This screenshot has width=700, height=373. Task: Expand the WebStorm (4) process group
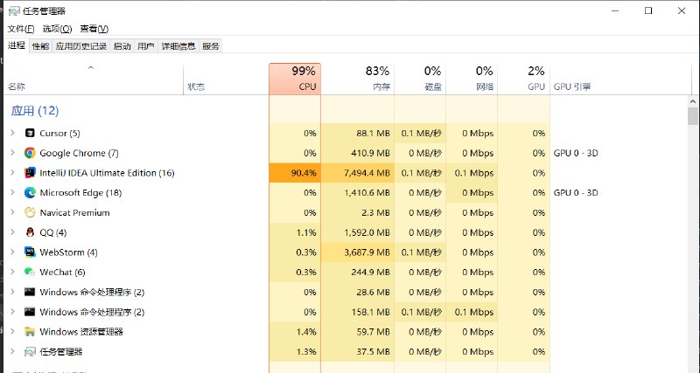click(x=13, y=252)
